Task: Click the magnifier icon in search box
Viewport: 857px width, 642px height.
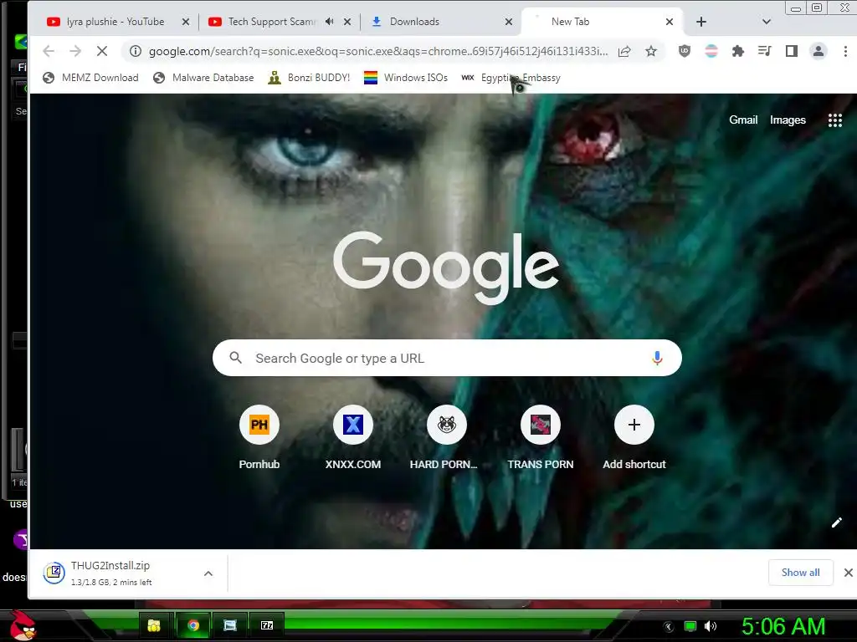Action: 235,358
